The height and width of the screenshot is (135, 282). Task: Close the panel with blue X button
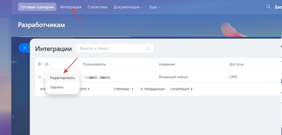(x=25, y=48)
